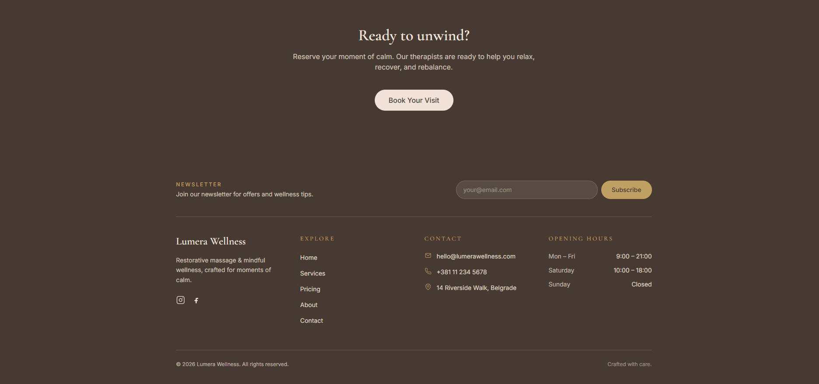
Task: Open the Services footer link
Action: [313, 273]
